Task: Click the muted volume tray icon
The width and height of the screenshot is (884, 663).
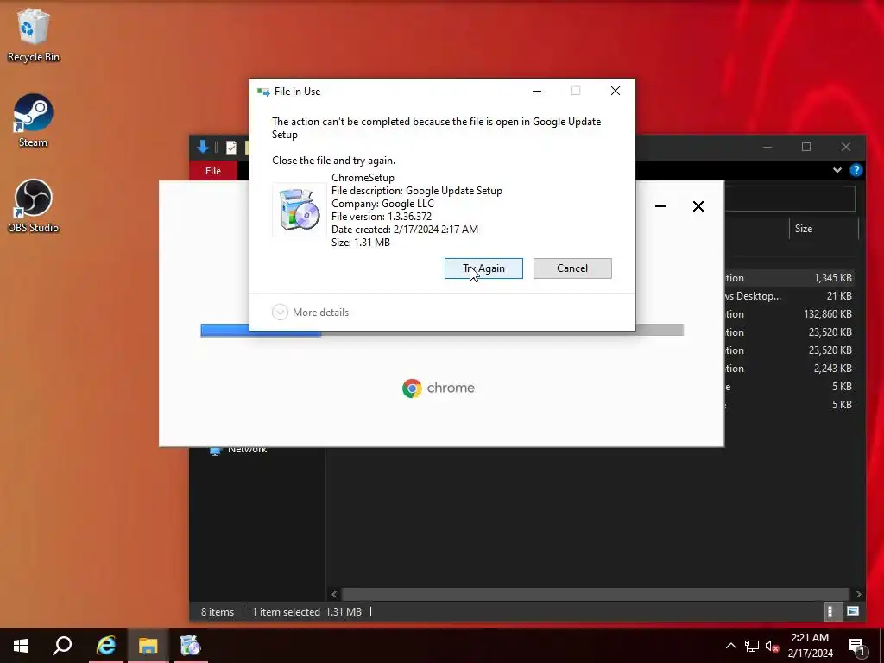Action: [x=773, y=646]
